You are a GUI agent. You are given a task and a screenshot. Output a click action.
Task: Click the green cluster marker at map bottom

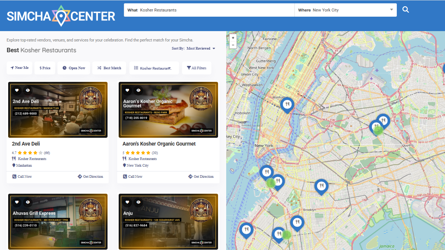(x=286, y=235)
